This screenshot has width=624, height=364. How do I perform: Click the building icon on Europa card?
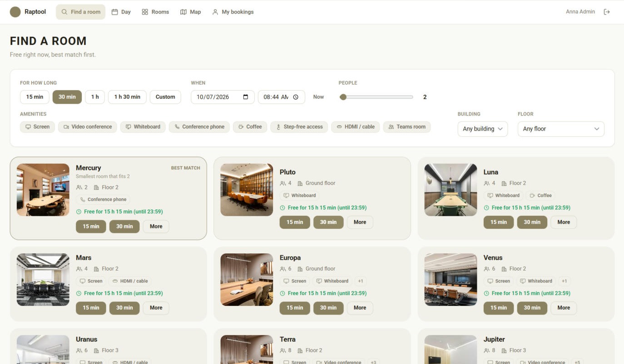[x=300, y=269]
